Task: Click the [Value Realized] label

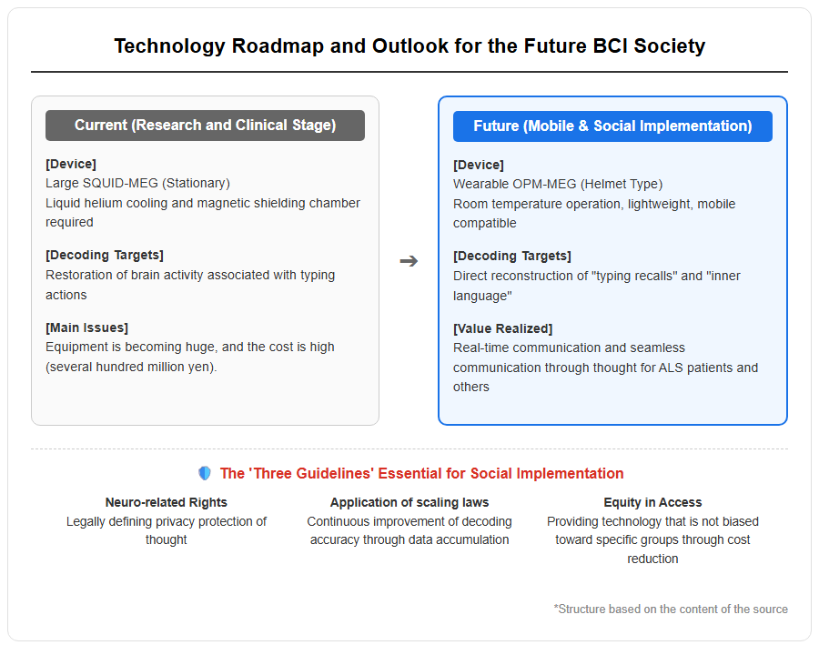Action: pos(502,328)
